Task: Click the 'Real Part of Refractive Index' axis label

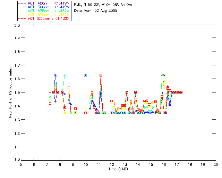Action: pos(10,92)
